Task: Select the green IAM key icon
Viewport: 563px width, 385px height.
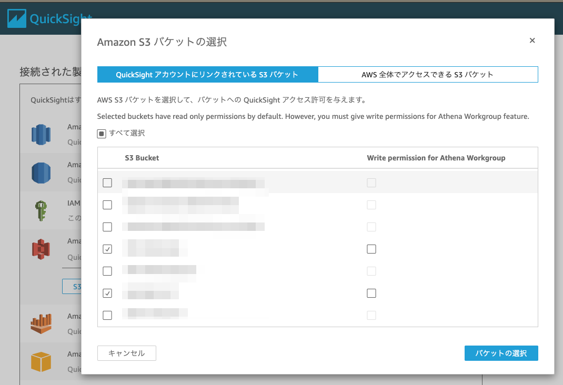Action: pyautogui.click(x=41, y=210)
